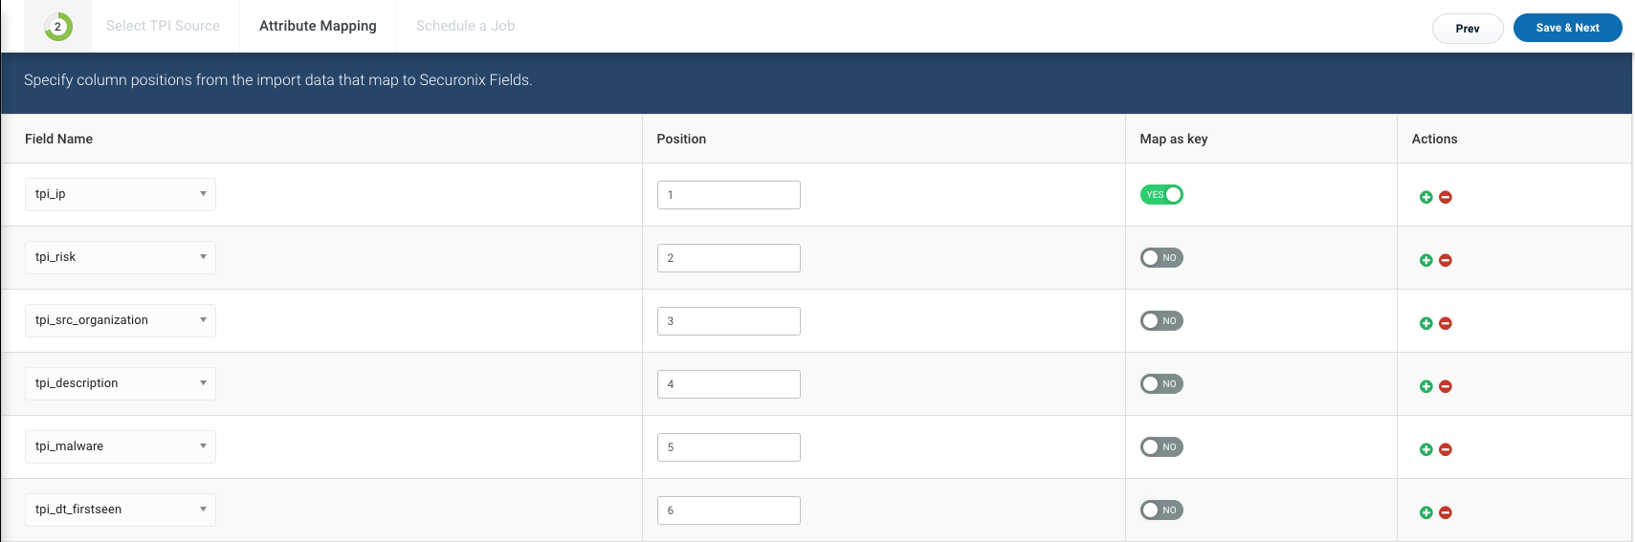This screenshot has width=1635, height=542.
Task: Remove the tpi_ip mapping row
Action: 1446,197
